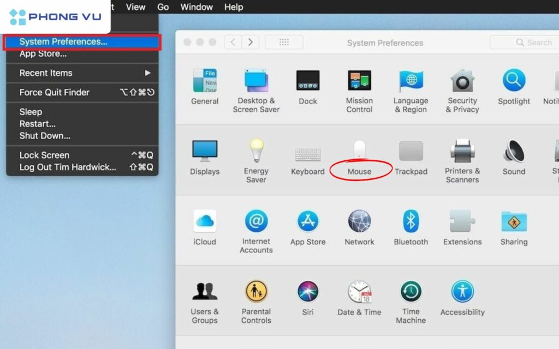Select Lock Screen from the menu
This screenshot has width=559, height=349.
tap(44, 155)
